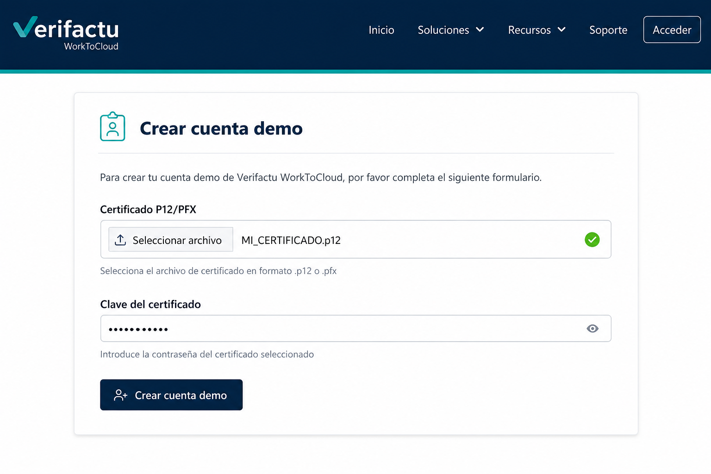Open the Recursos menu item
The width and height of the screenshot is (711, 474).
(530, 30)
